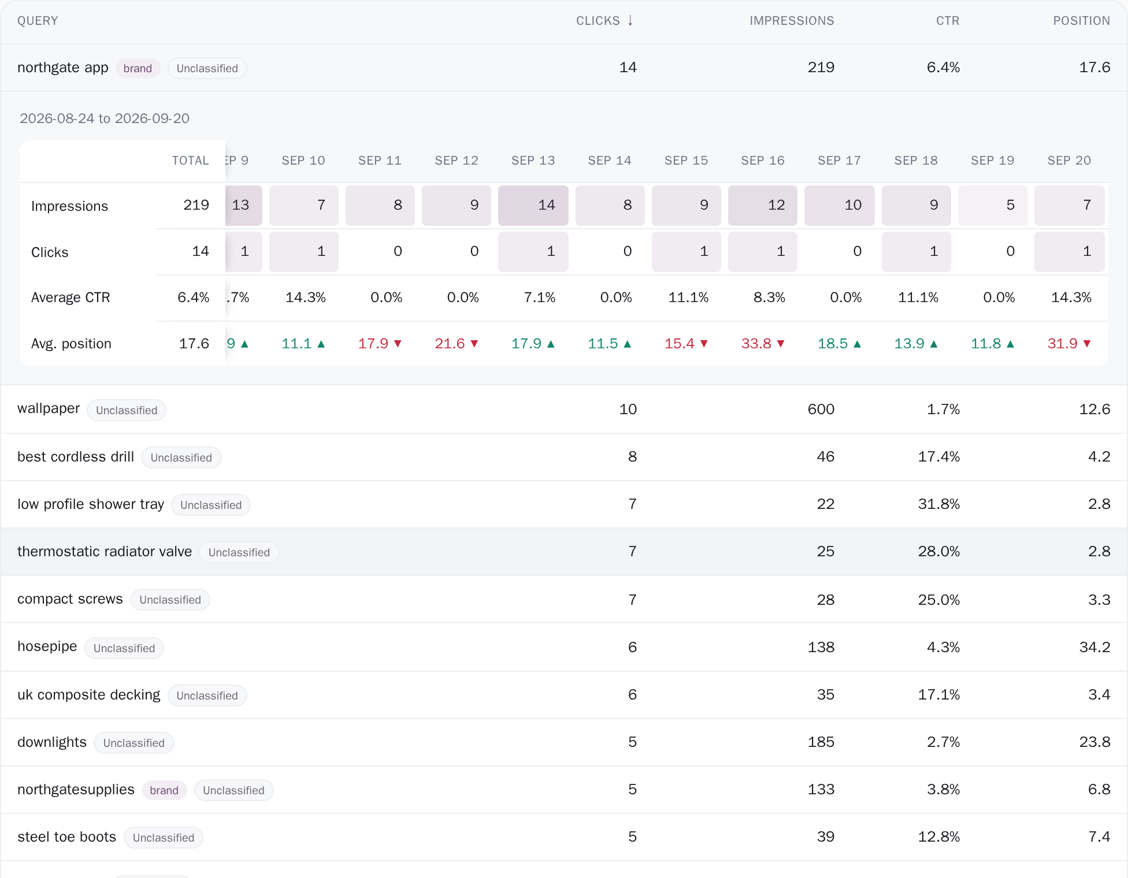This screenshot has height=878, width=1128.
Task: Expand the best cordless drill row
Action: click(564, 456)
